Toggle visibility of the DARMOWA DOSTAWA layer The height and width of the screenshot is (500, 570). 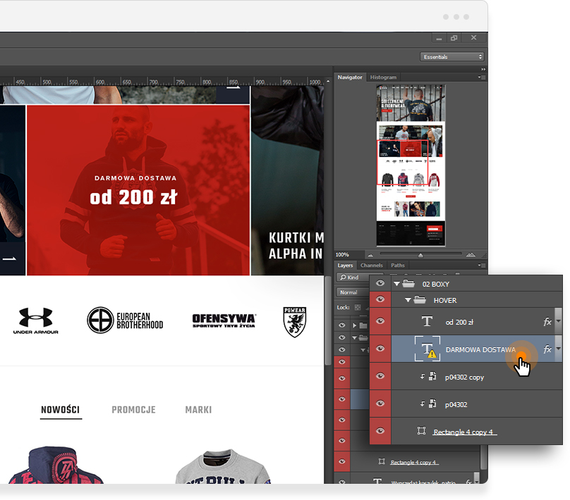[380, 349]
